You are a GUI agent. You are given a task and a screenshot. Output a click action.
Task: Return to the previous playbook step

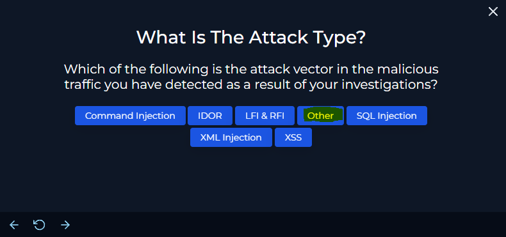point(14,225)
